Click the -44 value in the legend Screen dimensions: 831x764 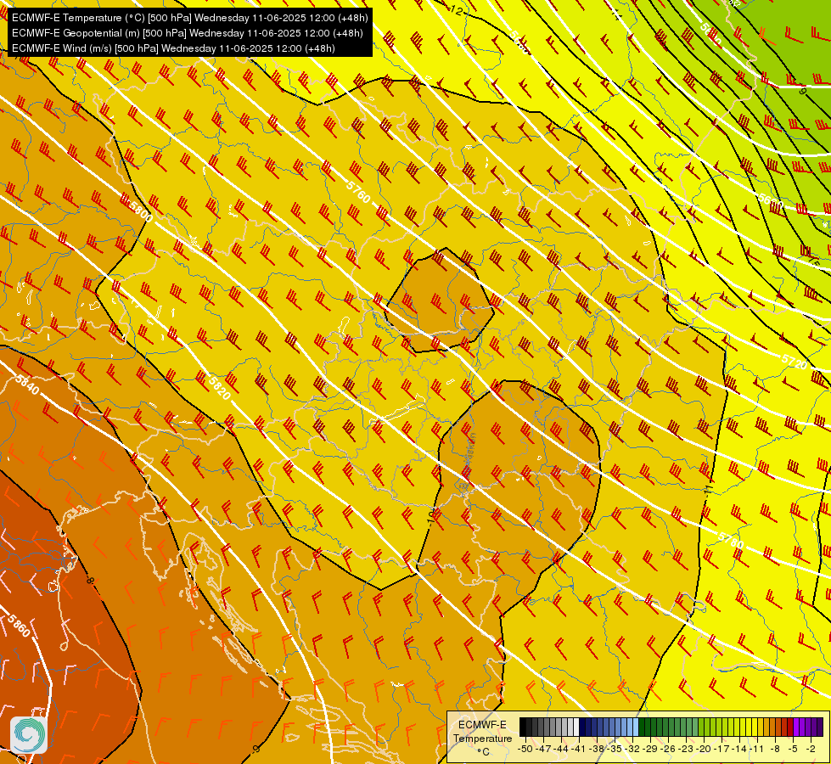tap(561, 749)
